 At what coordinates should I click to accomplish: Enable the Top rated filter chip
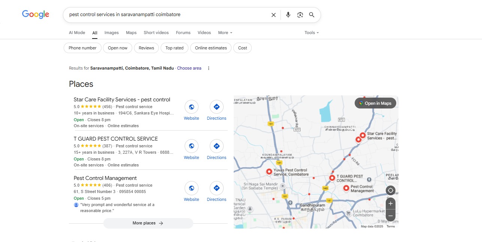coord(175,48)
